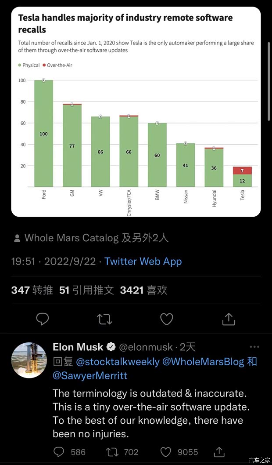Like Elon Musk's reply (9055)
272x465 pixels.
165,451
